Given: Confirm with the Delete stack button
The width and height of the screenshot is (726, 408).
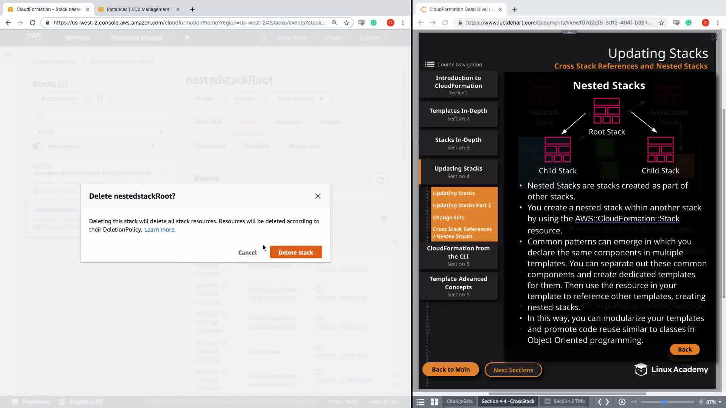Looking at the screenshot, I should (296, 252).
